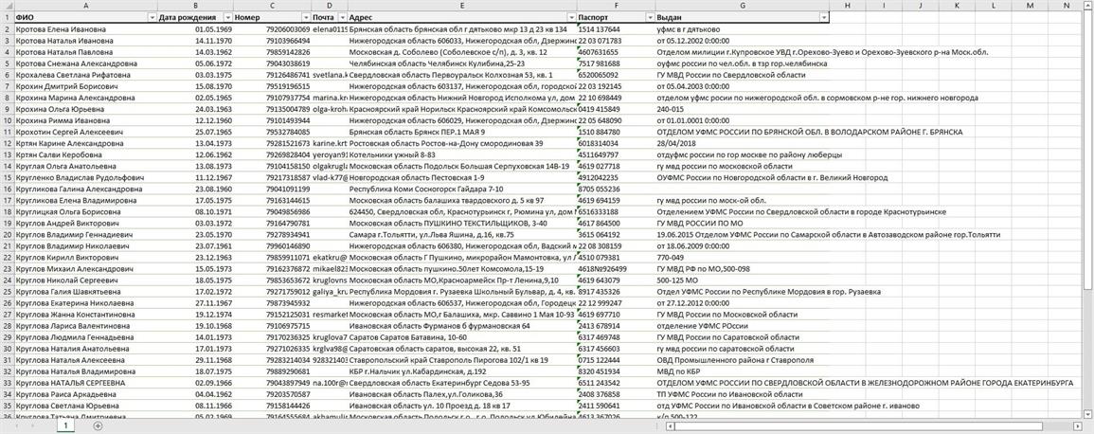
Task: Select address Республика Коми Сосногорск Гайдара 7-10
Action: click(x=462, y=189)
